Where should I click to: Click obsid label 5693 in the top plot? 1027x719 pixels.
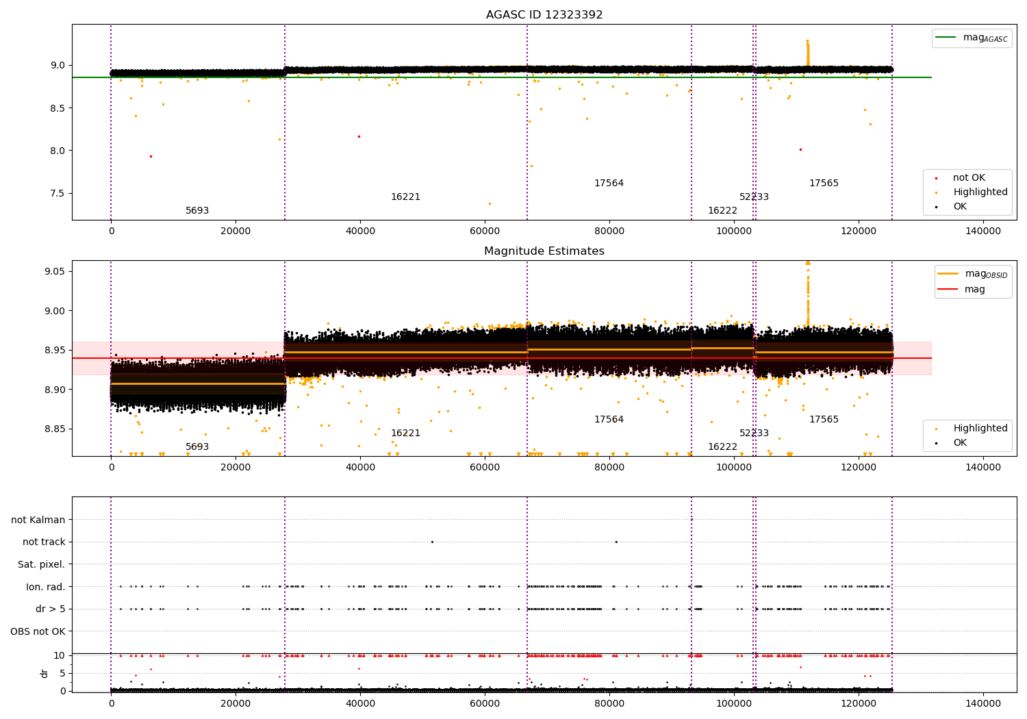point(197,211)
